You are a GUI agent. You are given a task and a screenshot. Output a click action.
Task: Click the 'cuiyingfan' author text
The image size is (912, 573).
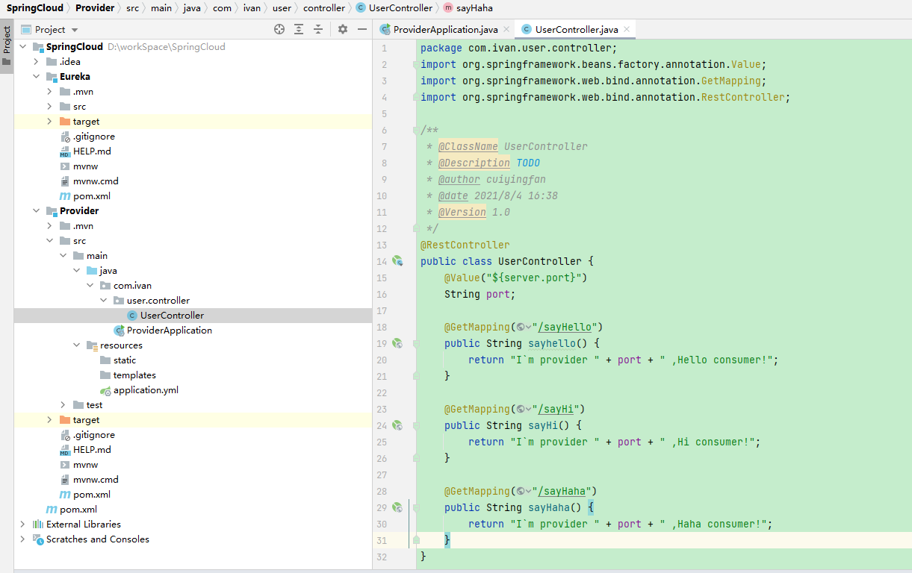(x=516, y=179)
